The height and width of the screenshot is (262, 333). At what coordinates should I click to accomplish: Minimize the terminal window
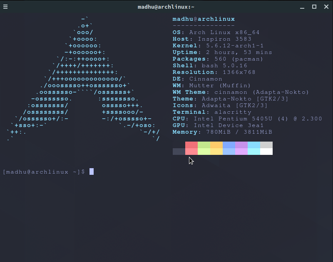[302, 7]
